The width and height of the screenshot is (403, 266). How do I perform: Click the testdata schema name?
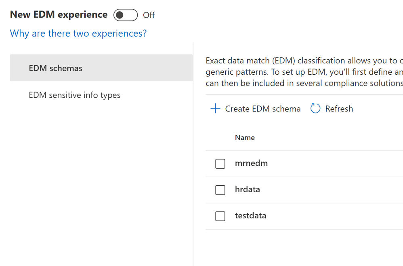coord(250,216)
